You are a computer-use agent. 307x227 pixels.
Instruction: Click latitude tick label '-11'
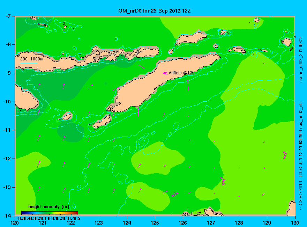pyautogui.click(x=7, y=130)
